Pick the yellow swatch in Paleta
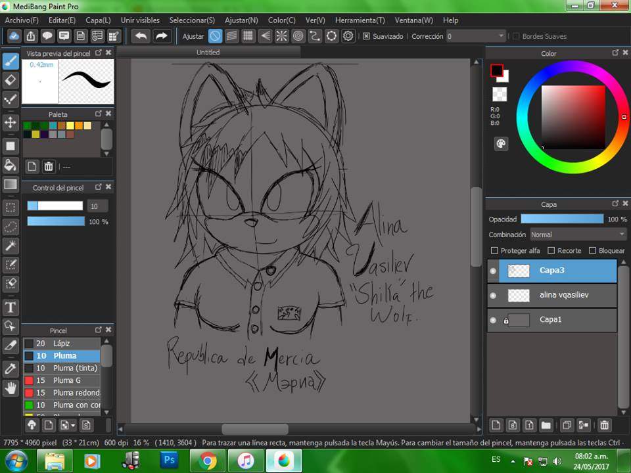The width and height of the screenshot is (631, 473). pyautogui.click(x=70, y=126)
